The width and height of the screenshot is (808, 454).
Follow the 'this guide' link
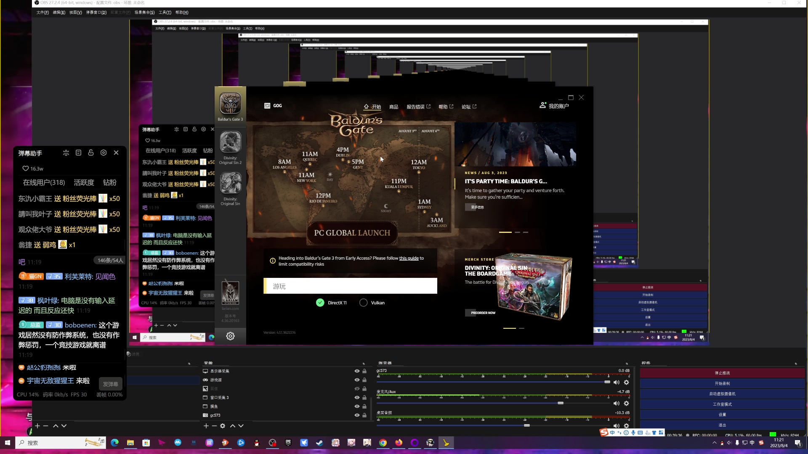click(409, 258)
